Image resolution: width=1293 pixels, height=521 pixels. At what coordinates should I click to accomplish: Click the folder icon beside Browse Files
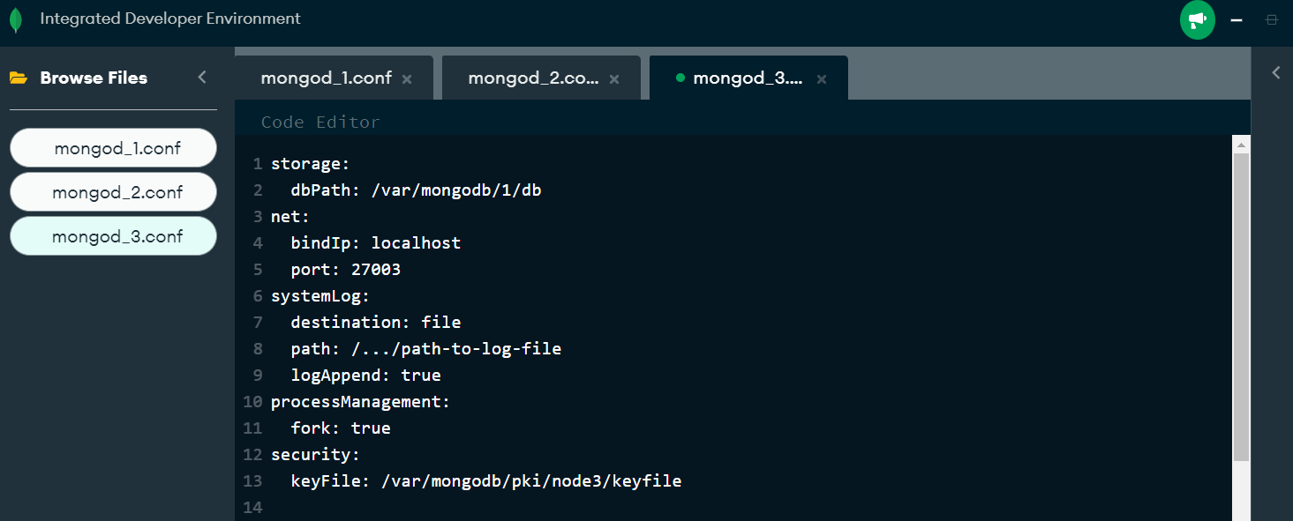point(19,78)
